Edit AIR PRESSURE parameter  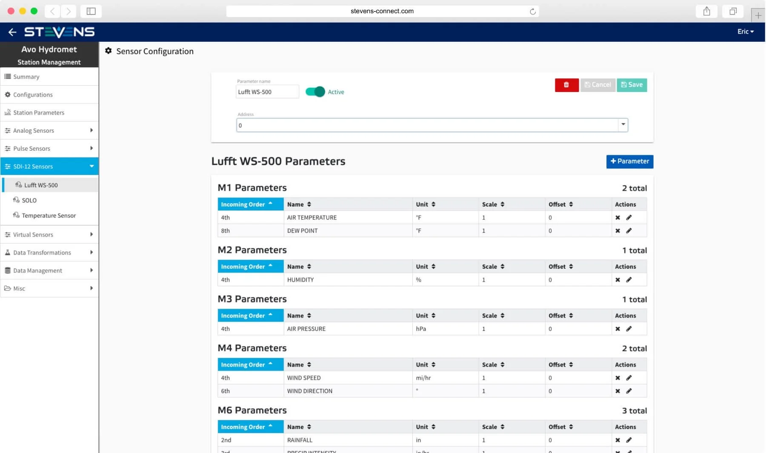629,329
